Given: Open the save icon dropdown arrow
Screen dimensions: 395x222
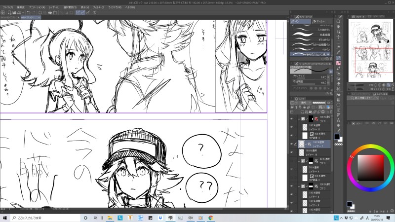Looking at the screenshot, I should (x=23, y=13).
